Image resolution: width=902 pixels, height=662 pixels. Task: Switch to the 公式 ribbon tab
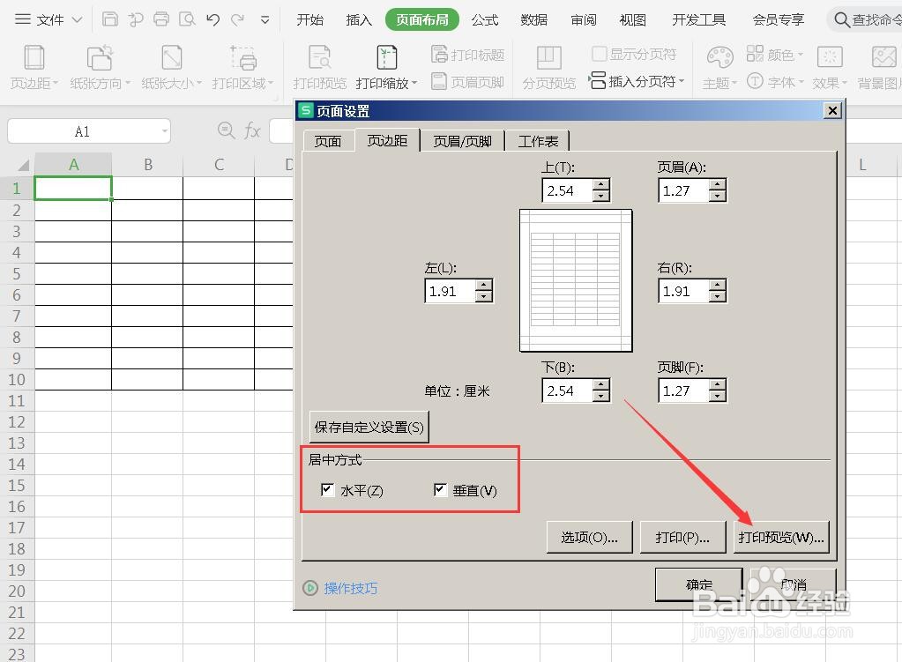[x=485, y=20]
